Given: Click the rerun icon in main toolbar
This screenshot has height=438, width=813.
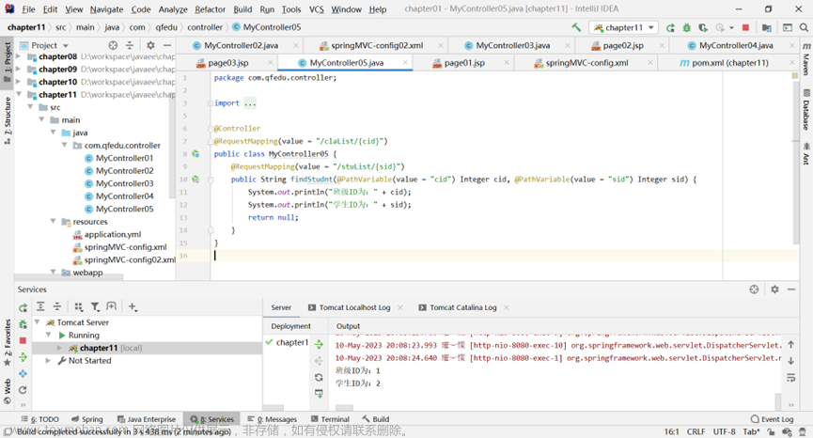Looking at the screenshot, I should pyautogui.click(x=670, y=27).
